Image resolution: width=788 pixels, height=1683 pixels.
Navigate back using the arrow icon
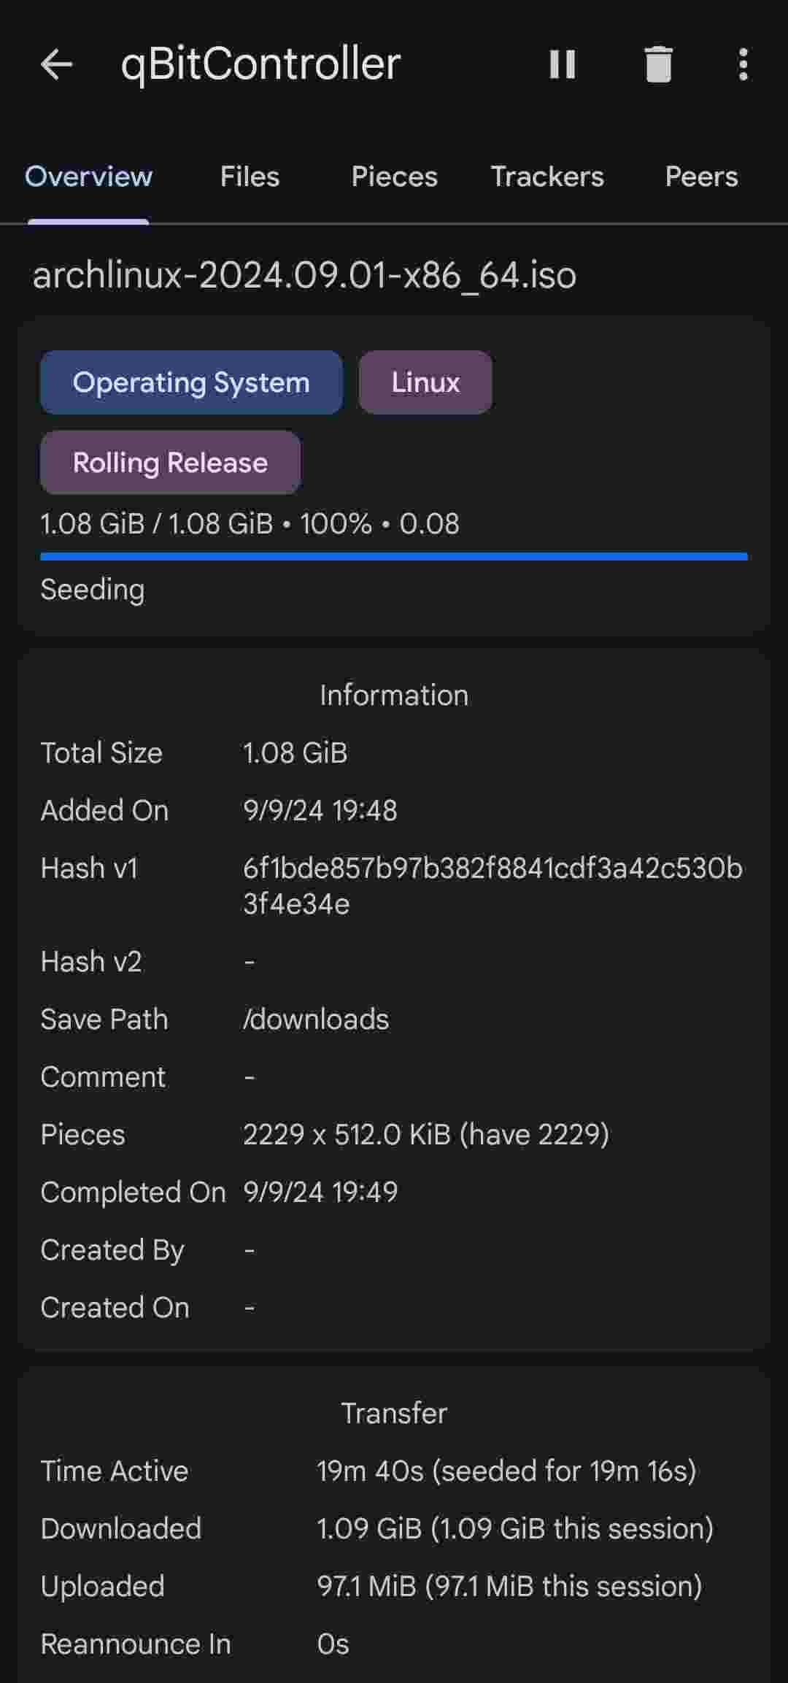coord(57,63)
